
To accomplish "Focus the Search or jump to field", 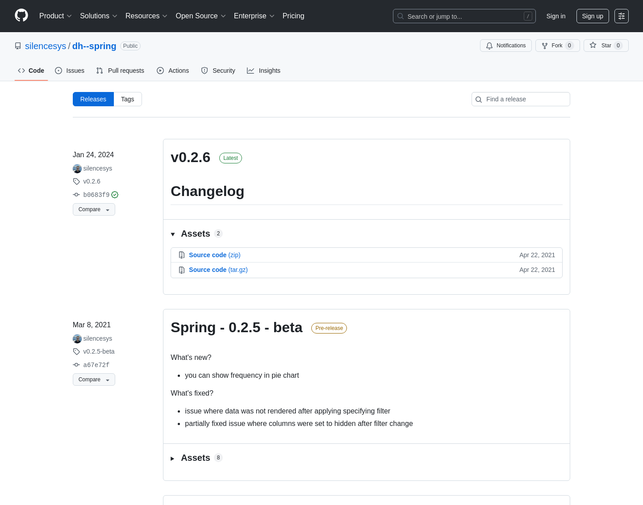I will (x=464, y=16).
